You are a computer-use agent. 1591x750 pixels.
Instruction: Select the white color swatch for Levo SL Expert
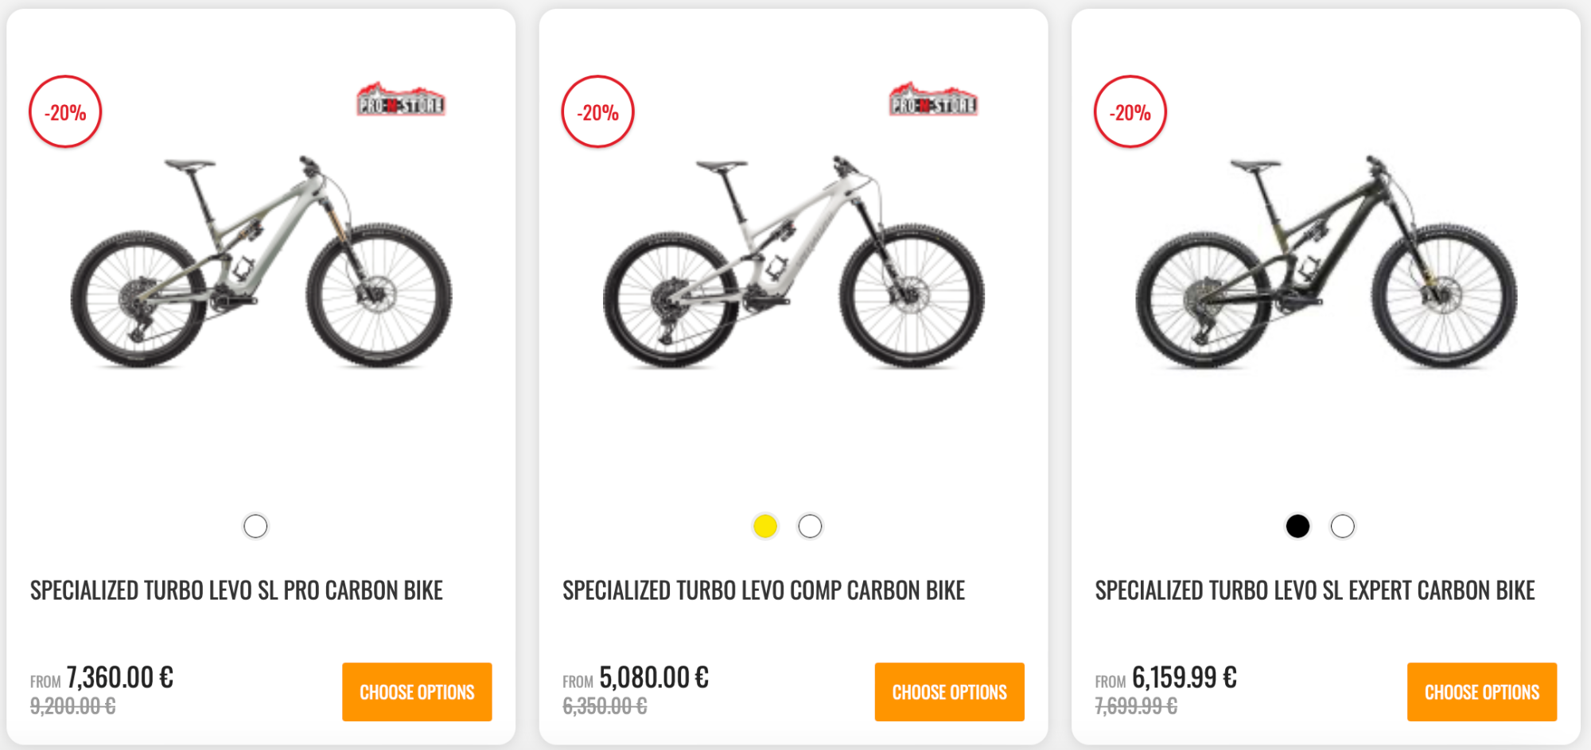tap(1342, 526)
